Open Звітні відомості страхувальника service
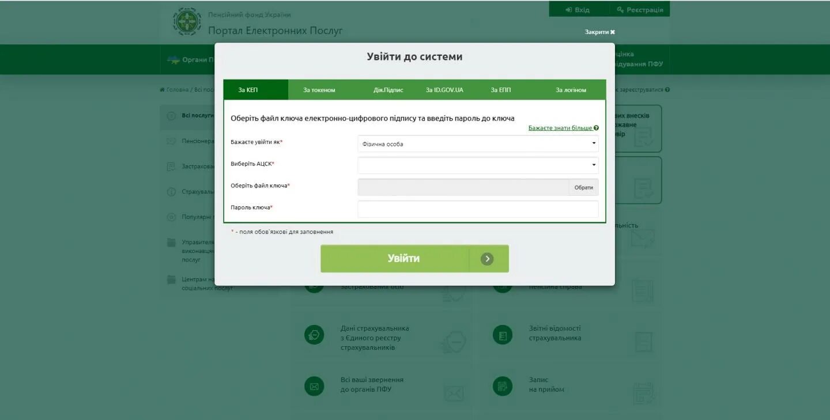Viewport: 830px width, 420px height. pyautogui.click(x=554, y=333)
